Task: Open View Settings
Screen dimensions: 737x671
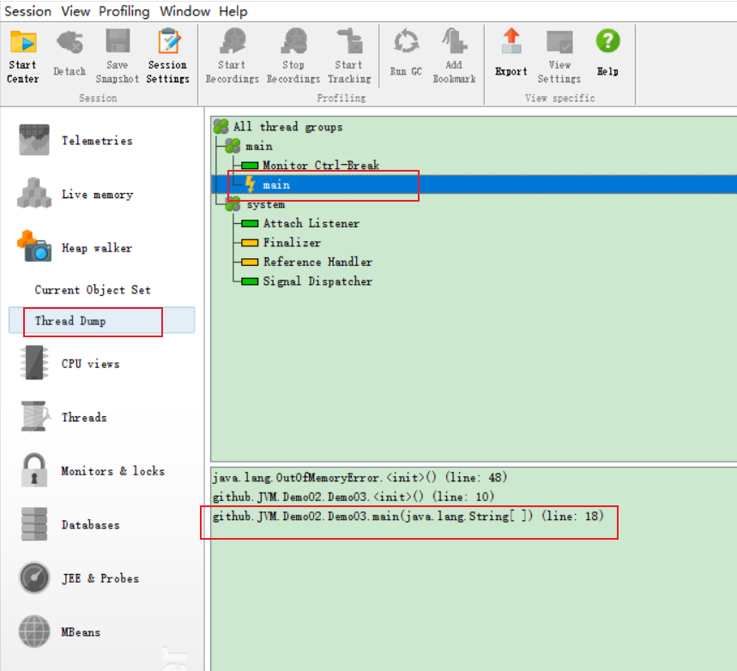Action: tap(559, 56)
